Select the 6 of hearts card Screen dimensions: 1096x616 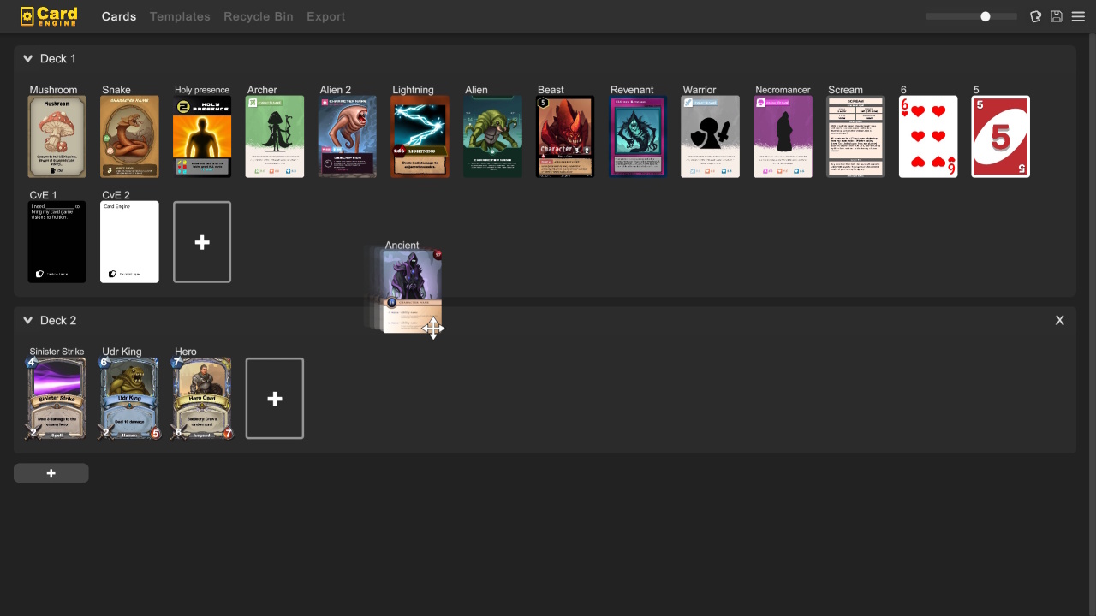928,137
